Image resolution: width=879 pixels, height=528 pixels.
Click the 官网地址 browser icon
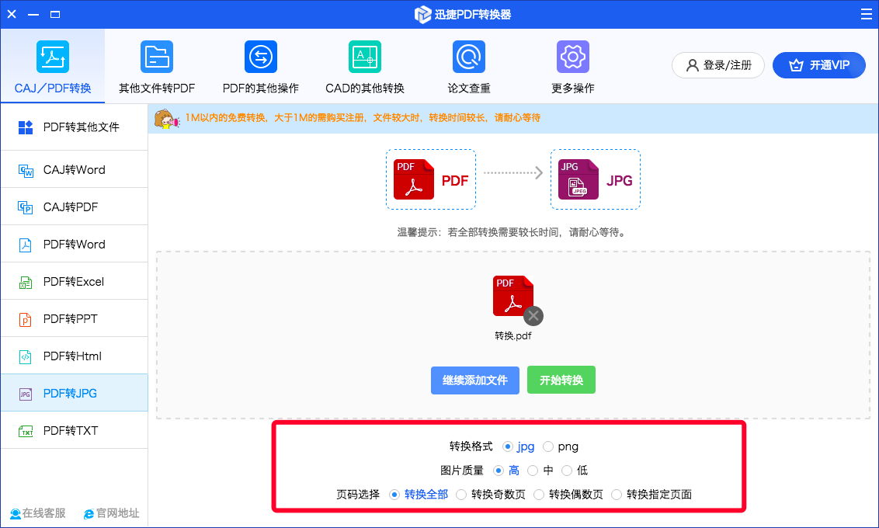[x=89, y=513]
